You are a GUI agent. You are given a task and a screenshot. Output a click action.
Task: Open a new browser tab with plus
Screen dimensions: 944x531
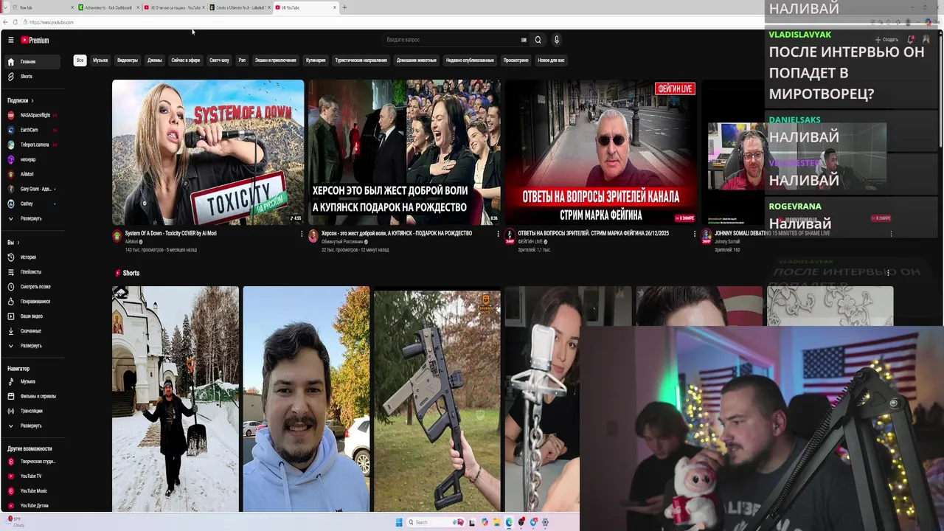pos(344,7)
